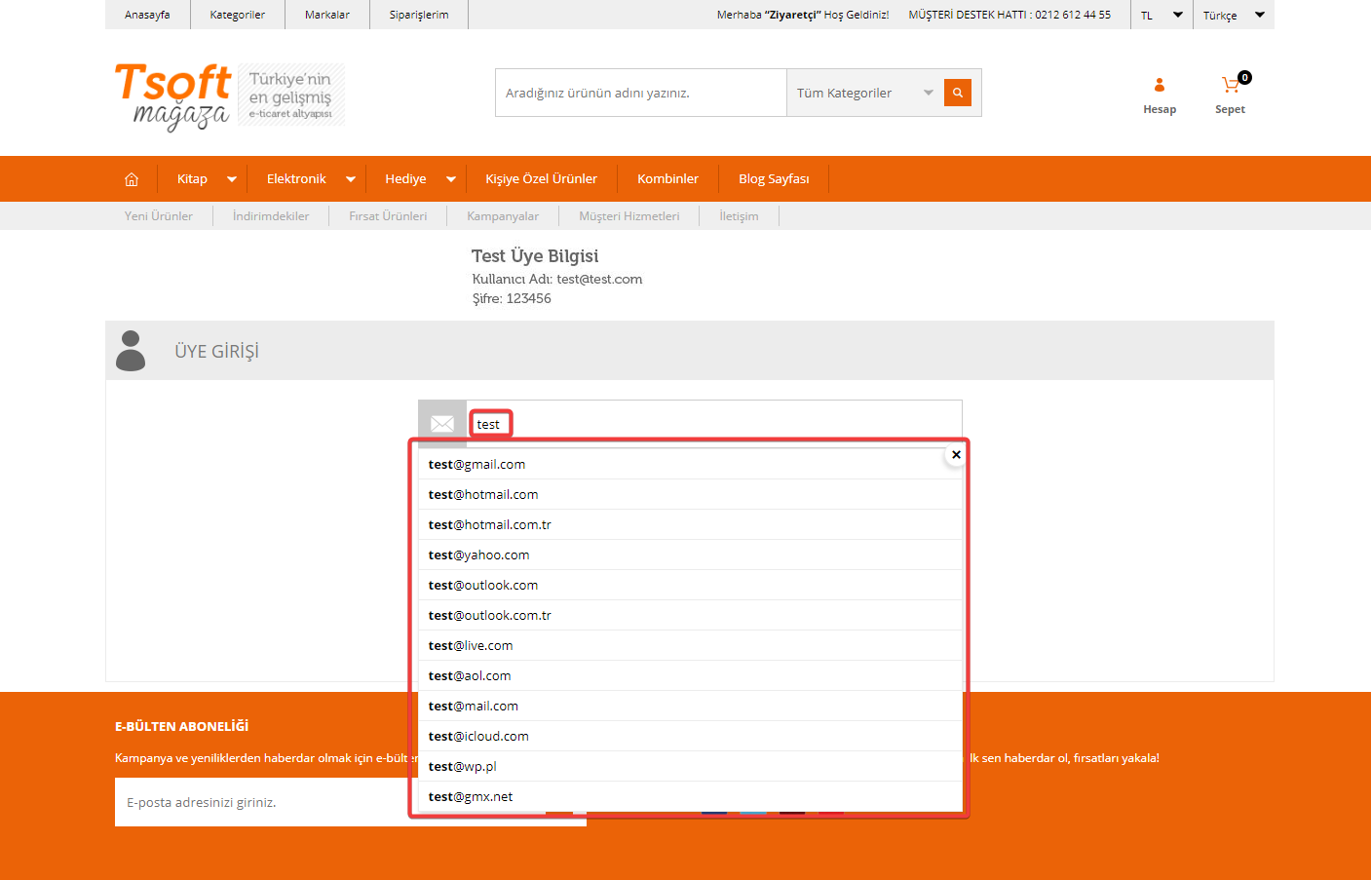Open Markalar in top bar
The height and width of the screenshot is (880, 1371).
pos(327,15)
